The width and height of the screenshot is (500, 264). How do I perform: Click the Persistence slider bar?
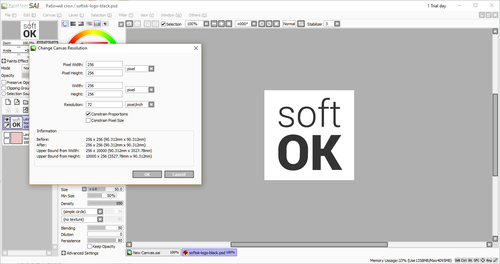106,240
